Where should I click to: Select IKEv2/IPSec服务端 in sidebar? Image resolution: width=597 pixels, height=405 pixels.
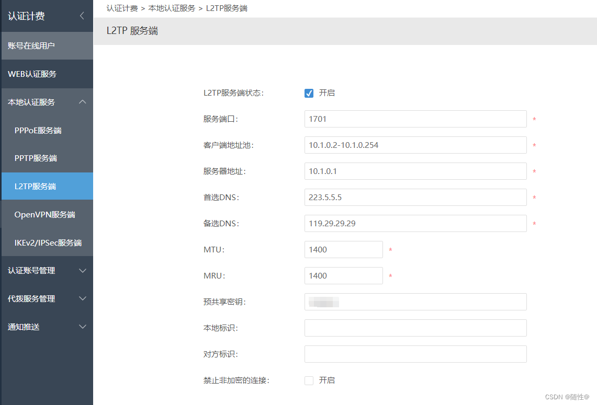[x=47, y=242]
